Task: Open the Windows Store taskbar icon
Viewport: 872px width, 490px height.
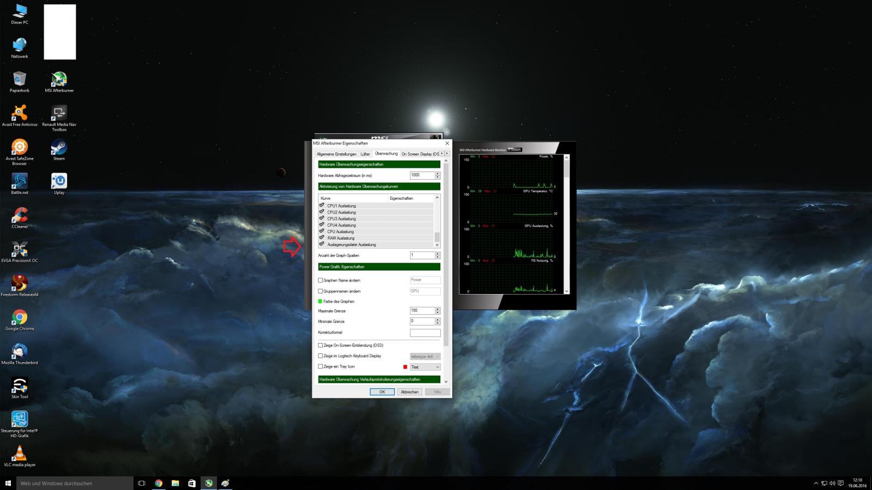Action: point(192,483)
